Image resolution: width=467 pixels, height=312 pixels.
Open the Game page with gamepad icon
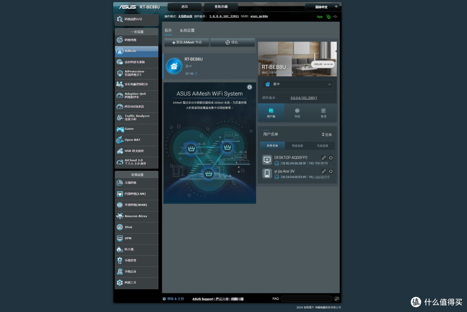point(136,129)
